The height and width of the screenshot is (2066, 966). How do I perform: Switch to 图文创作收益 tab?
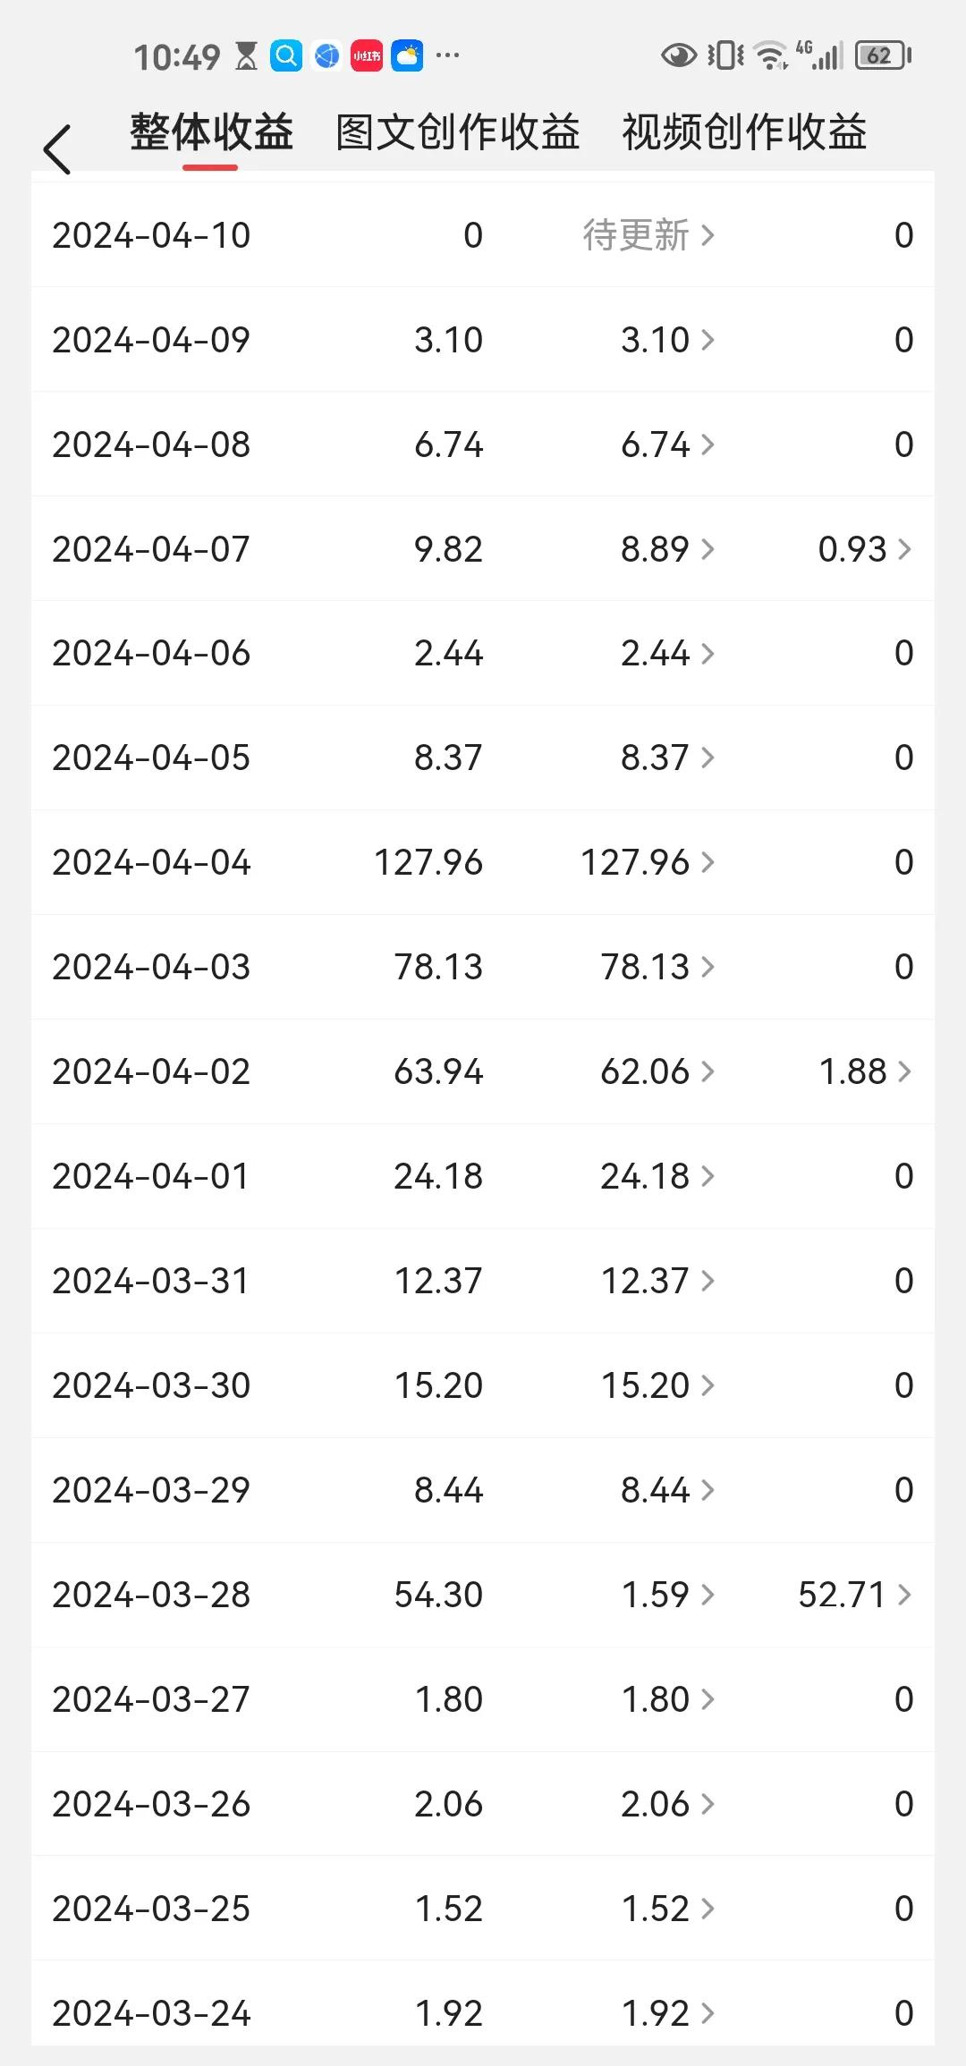tap(457, 133)
